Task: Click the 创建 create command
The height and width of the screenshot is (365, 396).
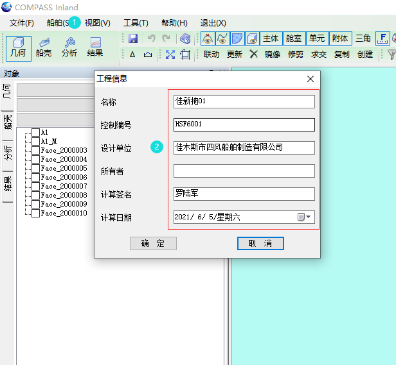Action: click(365, 55)
